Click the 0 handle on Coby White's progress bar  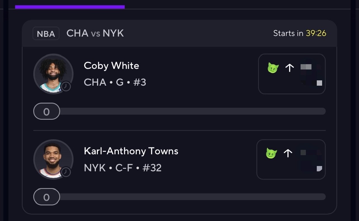(x=47, y=111)
